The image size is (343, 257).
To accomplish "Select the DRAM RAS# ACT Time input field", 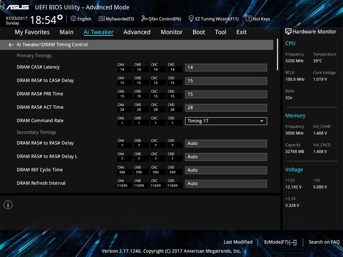I will [x=226, y=108].
